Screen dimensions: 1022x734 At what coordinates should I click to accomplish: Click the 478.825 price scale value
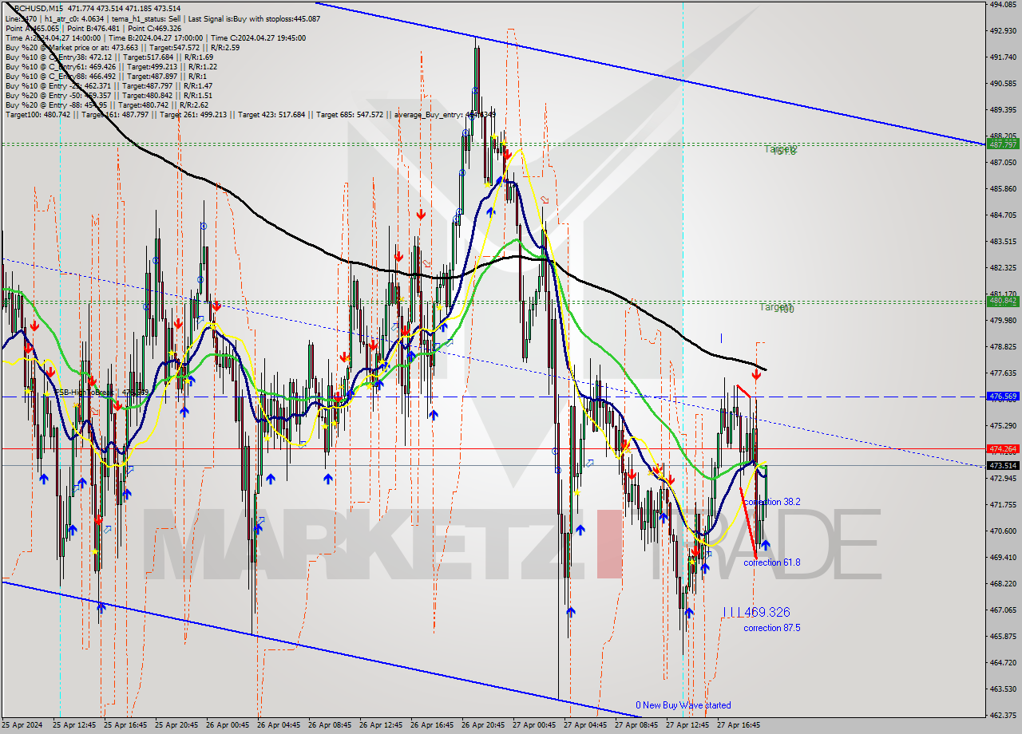tap(1003, 346)
